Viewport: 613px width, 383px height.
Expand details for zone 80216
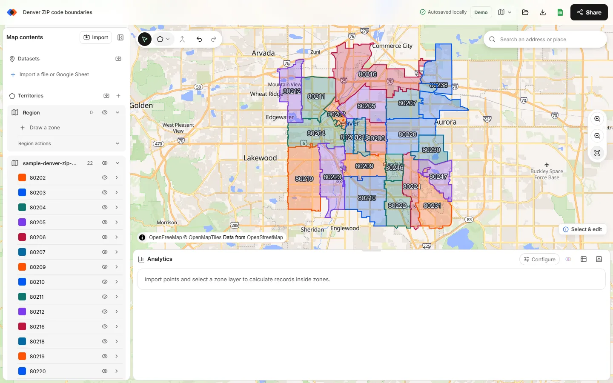point(117,326)
